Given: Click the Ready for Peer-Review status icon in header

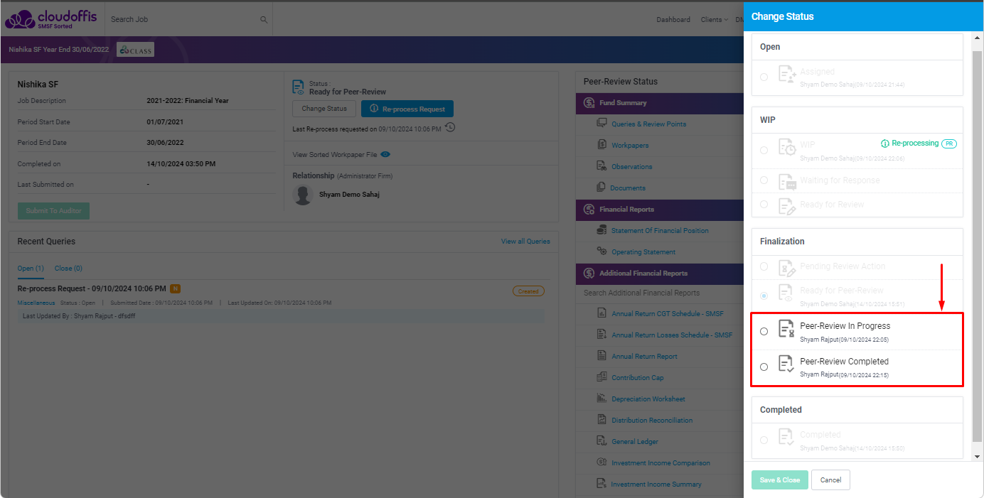Looking at the screenshot, I should pyautogui.click(x=299, y=87).
